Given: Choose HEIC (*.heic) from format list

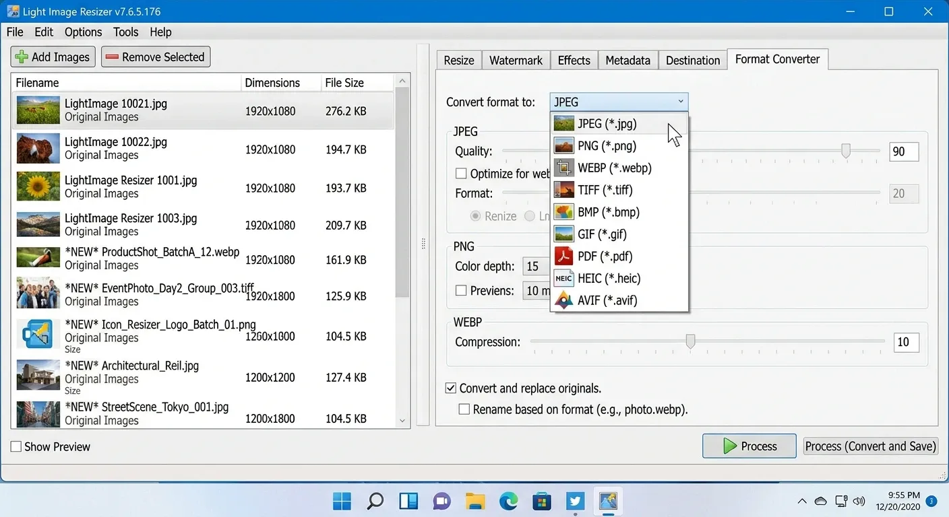Looking at the screenshot, I should click(x=619, y=279).
